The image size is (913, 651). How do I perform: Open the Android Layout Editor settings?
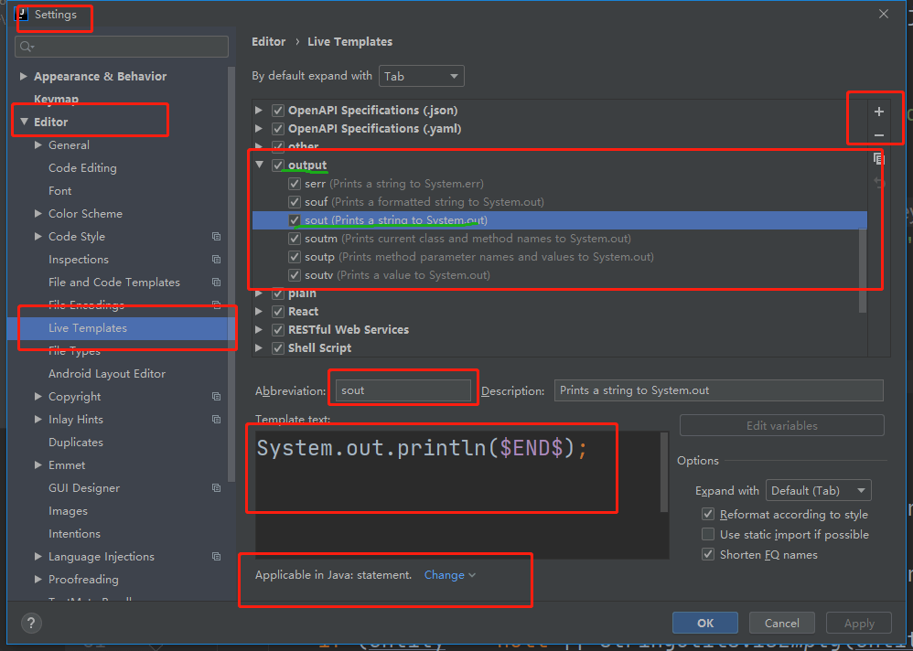(x=107, y=373)
